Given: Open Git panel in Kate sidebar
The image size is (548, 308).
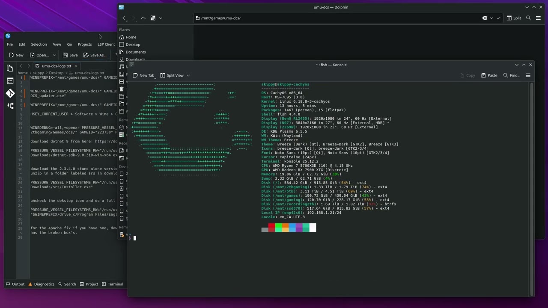Looking at the screenshot, I should (10, 93).
